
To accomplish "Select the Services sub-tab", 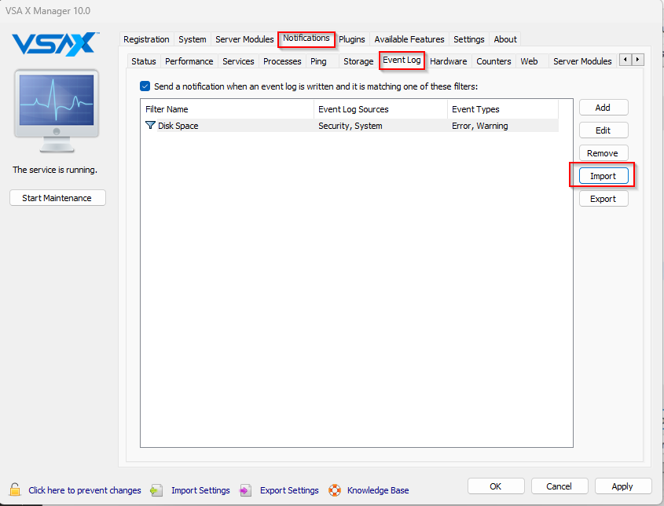I will point(238,61).
